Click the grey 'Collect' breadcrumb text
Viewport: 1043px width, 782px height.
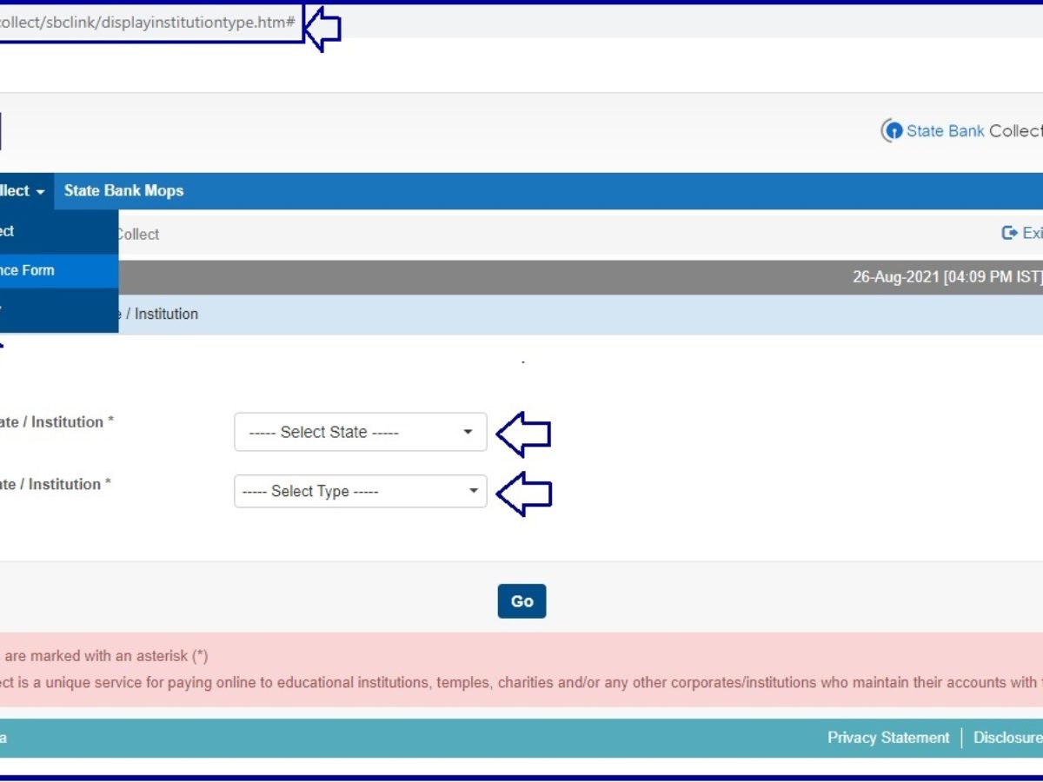click(x=137, y=234)
